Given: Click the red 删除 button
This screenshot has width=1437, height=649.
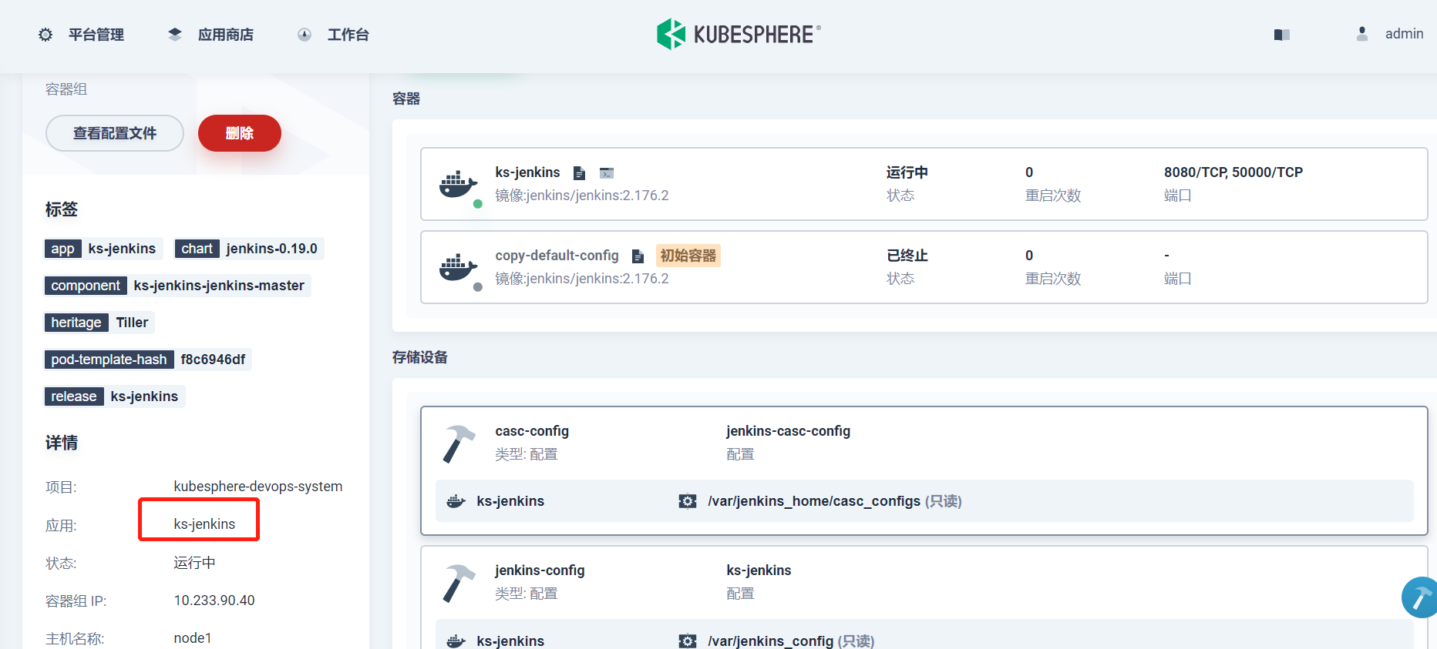Looking at the screenshot, I should pyautogui.click(x=240, y=133).
